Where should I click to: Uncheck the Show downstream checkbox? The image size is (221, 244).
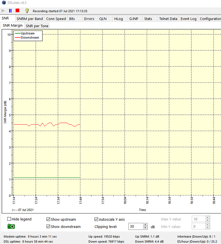48,227
